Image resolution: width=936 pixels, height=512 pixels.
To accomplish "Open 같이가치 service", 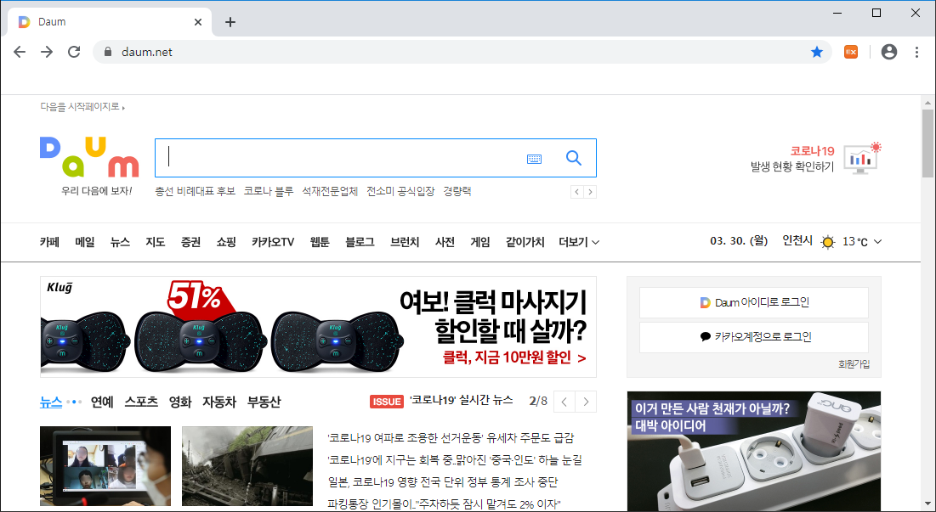I will click(x=525, y=242).
